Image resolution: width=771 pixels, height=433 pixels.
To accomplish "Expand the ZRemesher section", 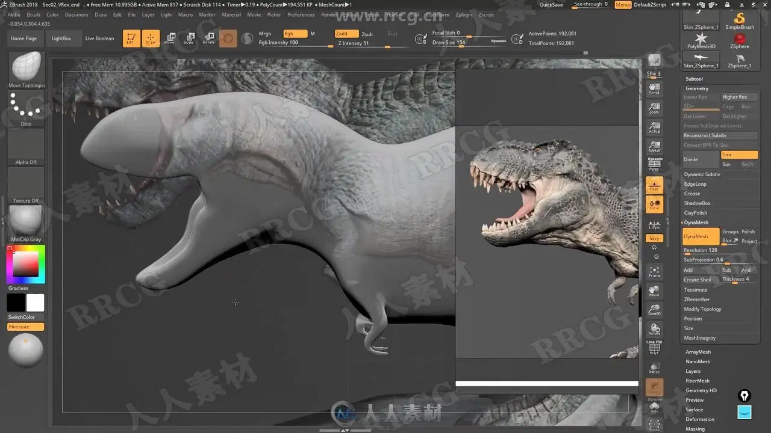I will (697, 299).
